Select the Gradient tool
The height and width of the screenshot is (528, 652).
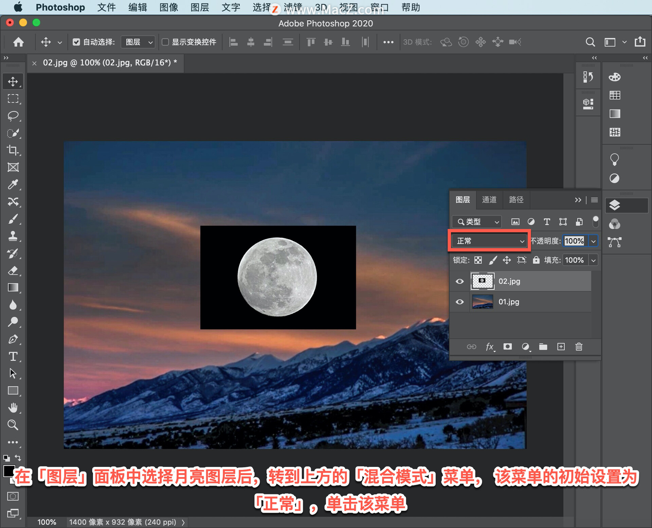[x=13, y=288]
